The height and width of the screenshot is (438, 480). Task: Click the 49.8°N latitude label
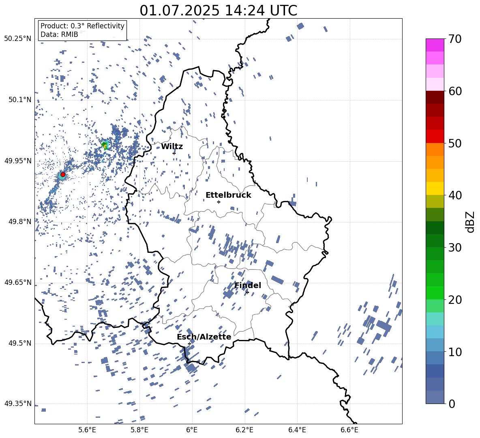coord(20,222)
